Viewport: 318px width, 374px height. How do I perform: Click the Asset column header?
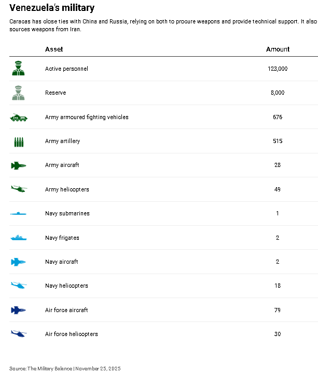coord(54,49)
